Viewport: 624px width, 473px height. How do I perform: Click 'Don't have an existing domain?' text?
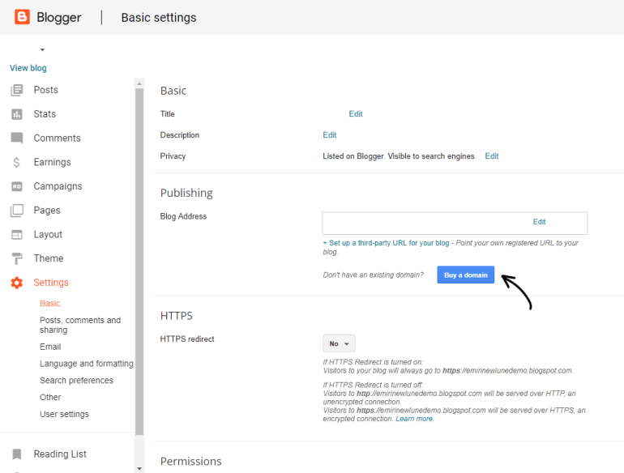[373, 275]
